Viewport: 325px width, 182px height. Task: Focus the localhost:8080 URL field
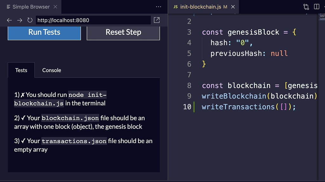point(93,20)
